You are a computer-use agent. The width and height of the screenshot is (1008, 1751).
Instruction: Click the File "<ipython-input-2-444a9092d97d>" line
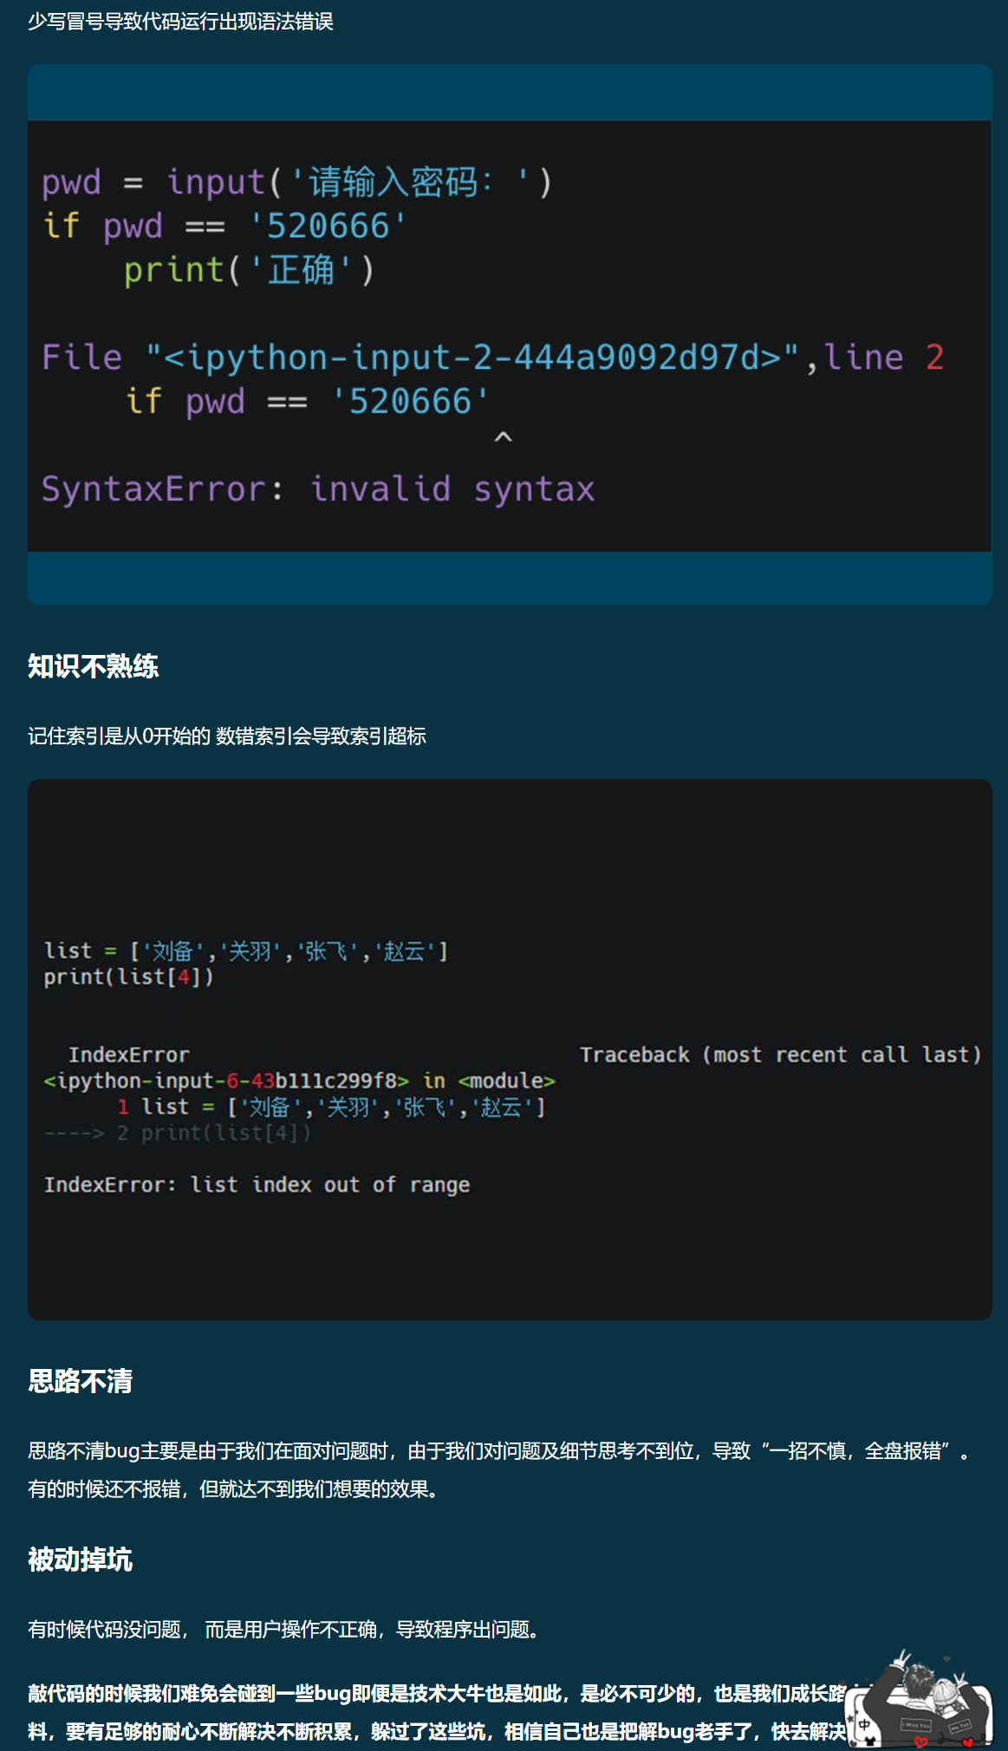point(493,357)
